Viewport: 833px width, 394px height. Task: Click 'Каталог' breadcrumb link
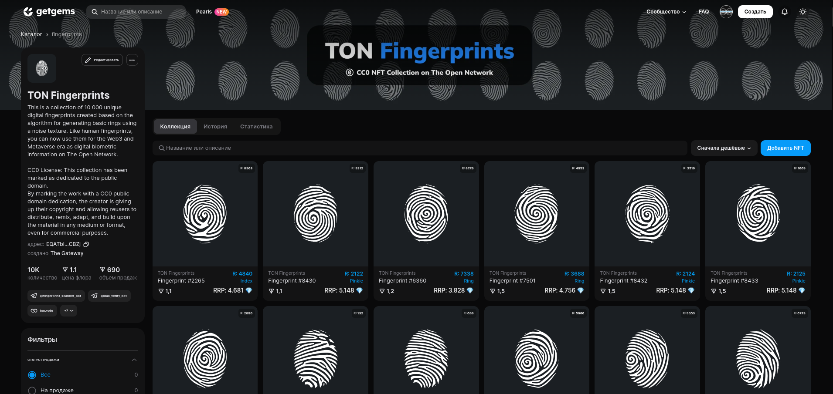31,34
